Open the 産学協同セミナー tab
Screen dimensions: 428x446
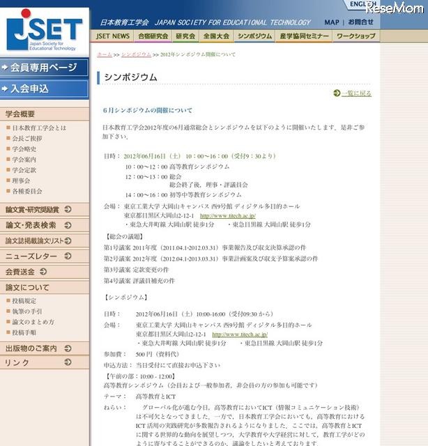click(304, 36)
